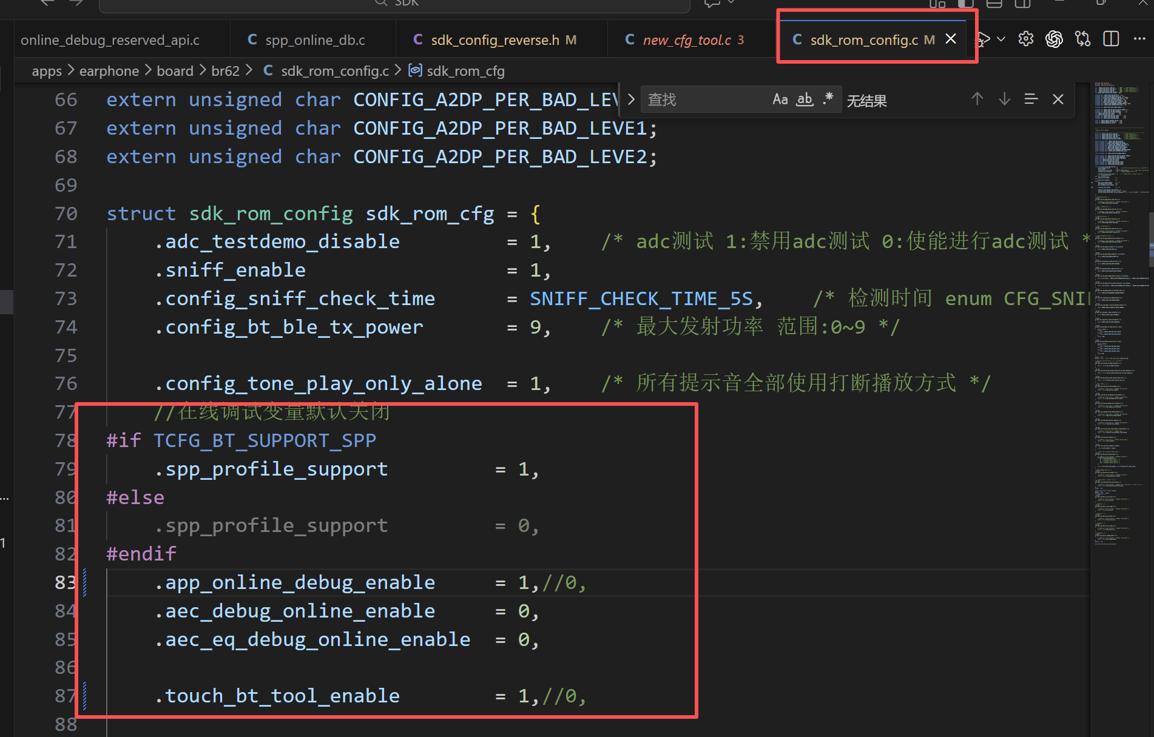This screenshot has height=737, width=1154.
Task: Click the symbol icon beside sdk_rom_cfg breadcrumb
Action: [x=415, y=71]
